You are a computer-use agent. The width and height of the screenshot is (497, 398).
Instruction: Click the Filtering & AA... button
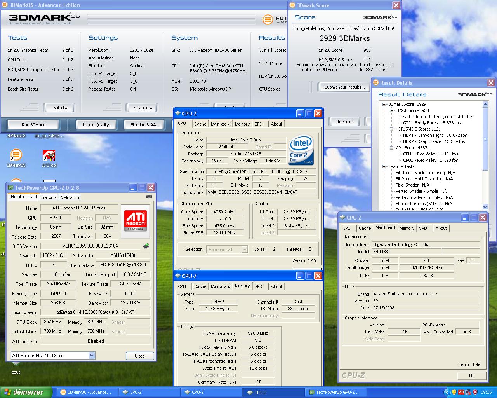click(x=145, y=125)
